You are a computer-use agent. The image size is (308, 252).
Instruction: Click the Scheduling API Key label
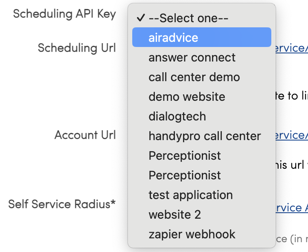(64, 14)
